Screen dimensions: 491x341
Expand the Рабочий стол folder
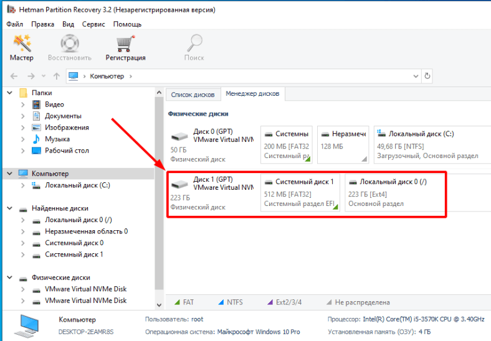[22, 151]
